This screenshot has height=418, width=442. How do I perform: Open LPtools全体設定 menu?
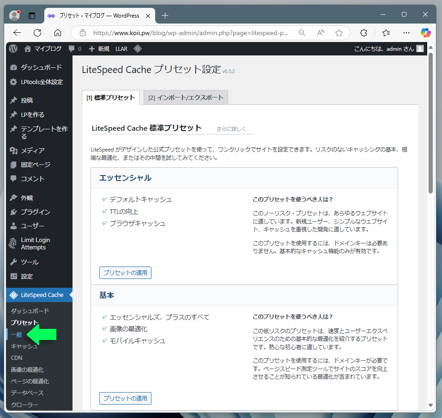(39, 82)
